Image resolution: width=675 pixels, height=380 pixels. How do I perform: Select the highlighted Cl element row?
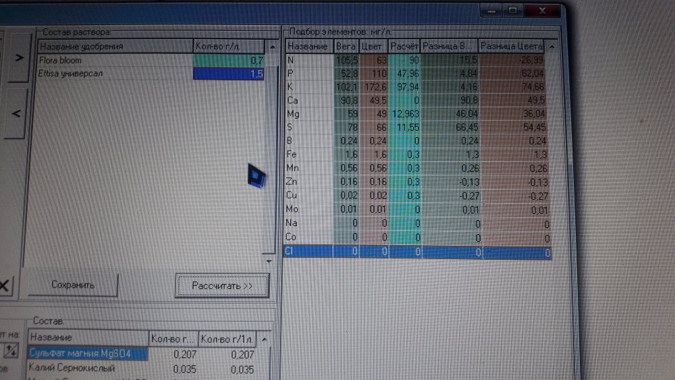418,251
